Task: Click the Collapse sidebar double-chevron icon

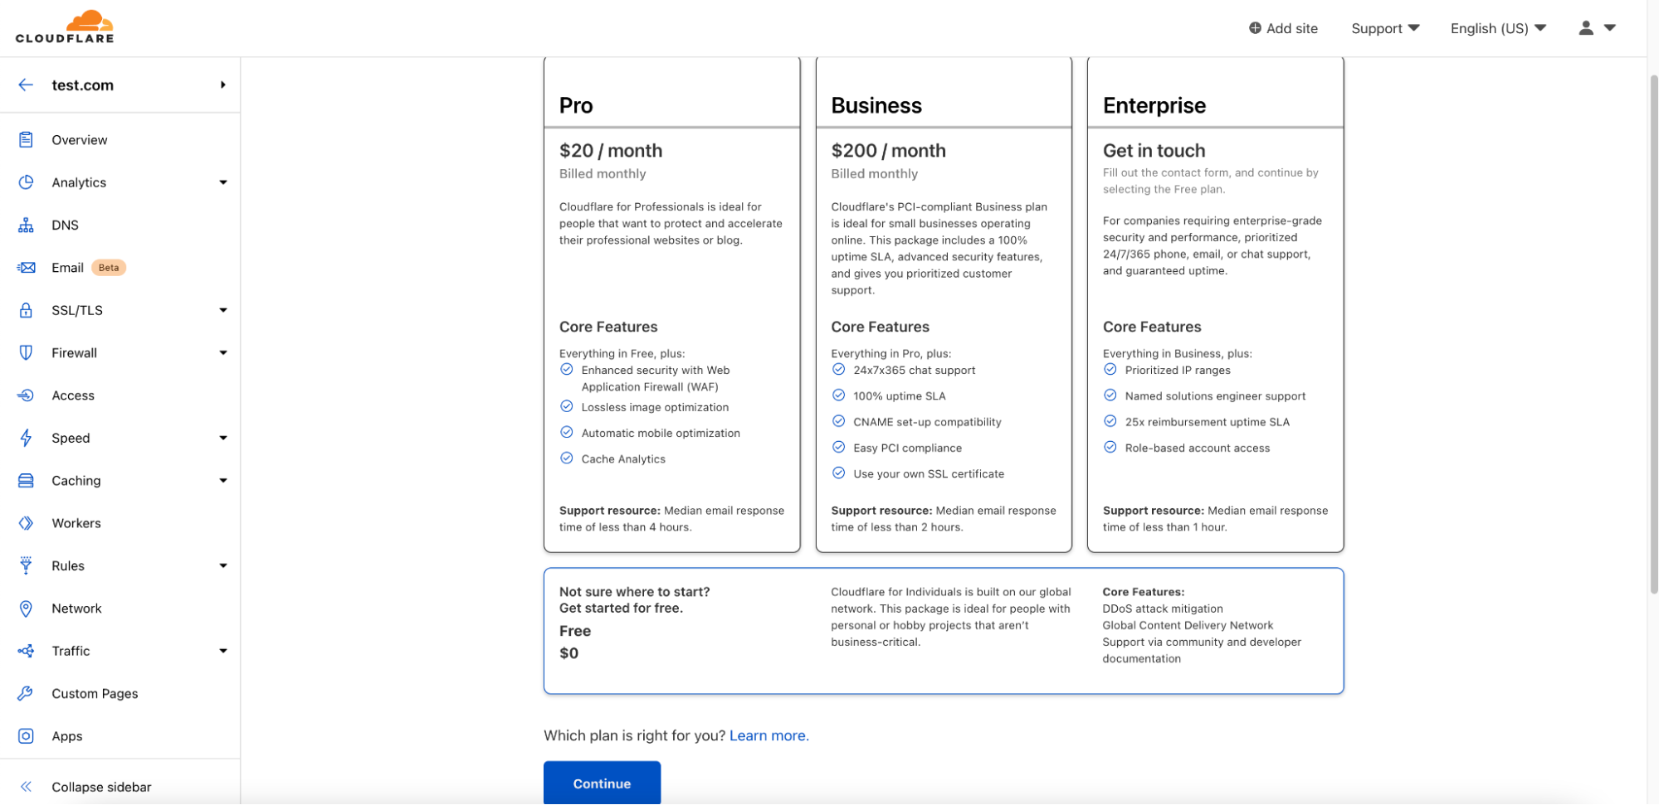Action: pos(26,787)
